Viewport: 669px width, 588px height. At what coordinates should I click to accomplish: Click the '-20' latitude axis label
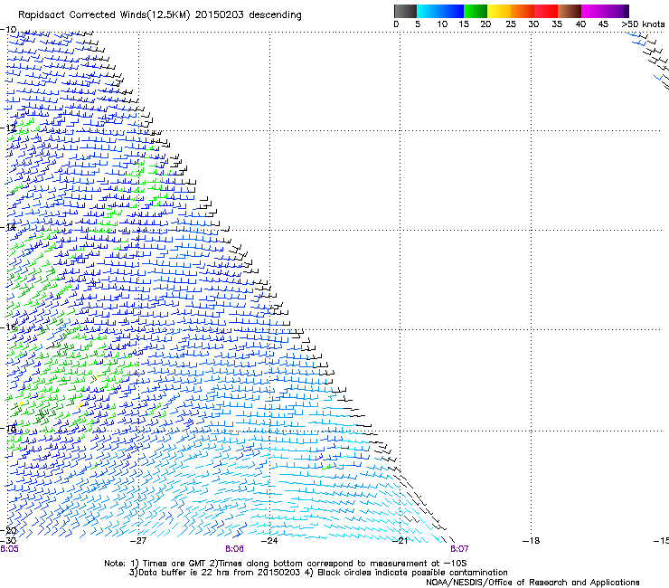coord(8,531)
